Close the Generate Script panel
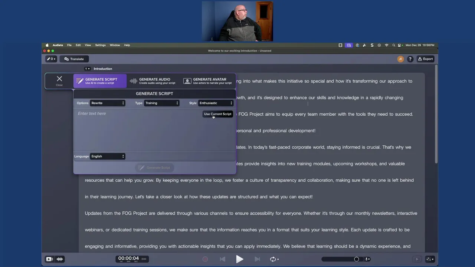 (x=59, y=80)
